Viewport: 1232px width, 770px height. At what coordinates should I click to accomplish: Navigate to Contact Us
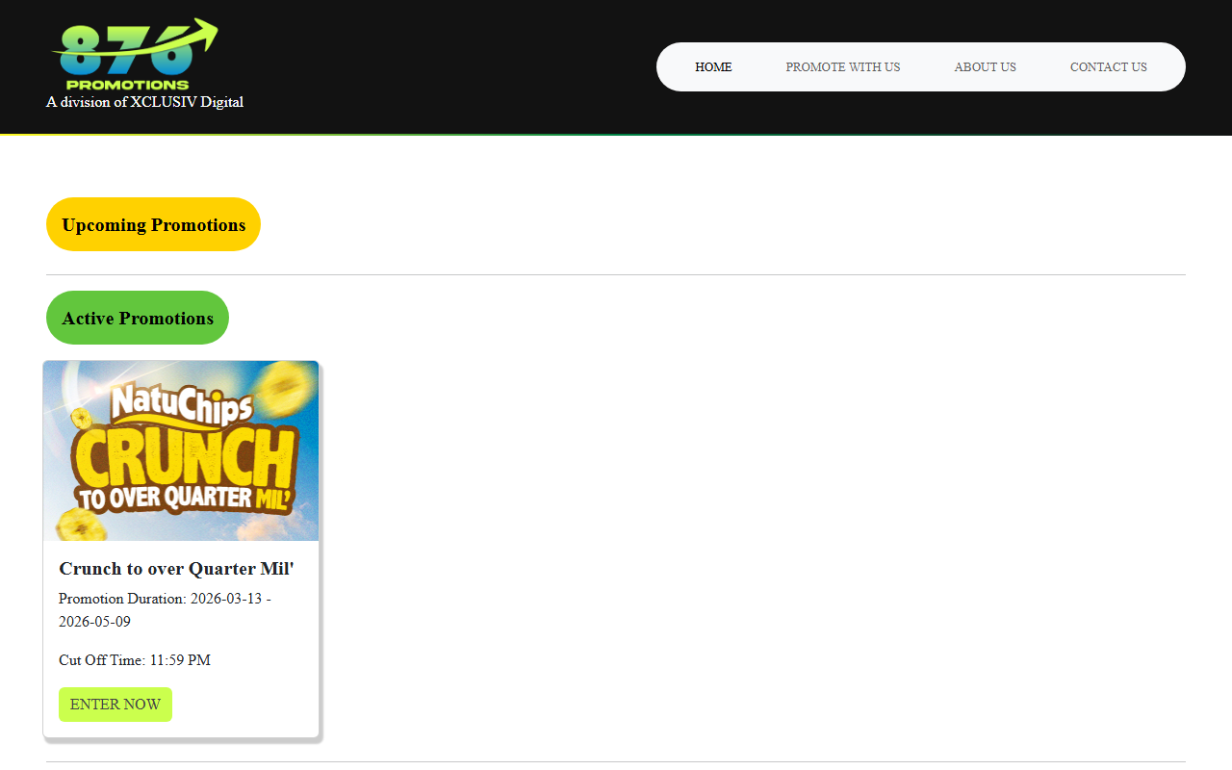[1109, 67]
